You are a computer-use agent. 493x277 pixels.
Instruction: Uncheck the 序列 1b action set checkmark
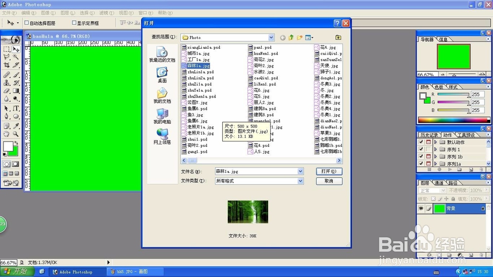coord(422,157)
